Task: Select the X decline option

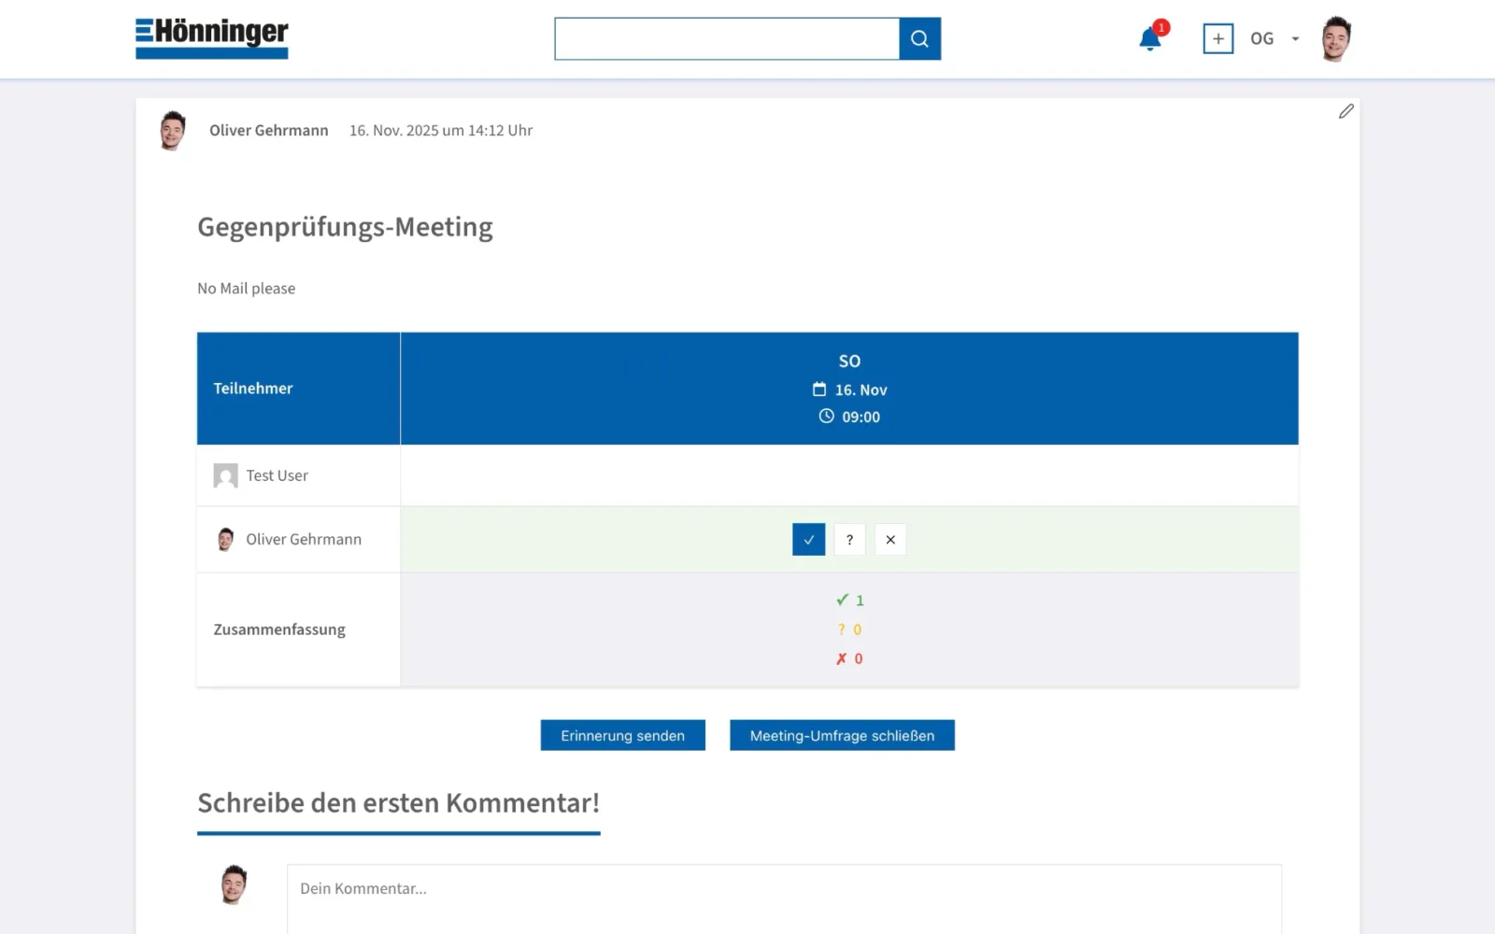Action: [890, 539]
